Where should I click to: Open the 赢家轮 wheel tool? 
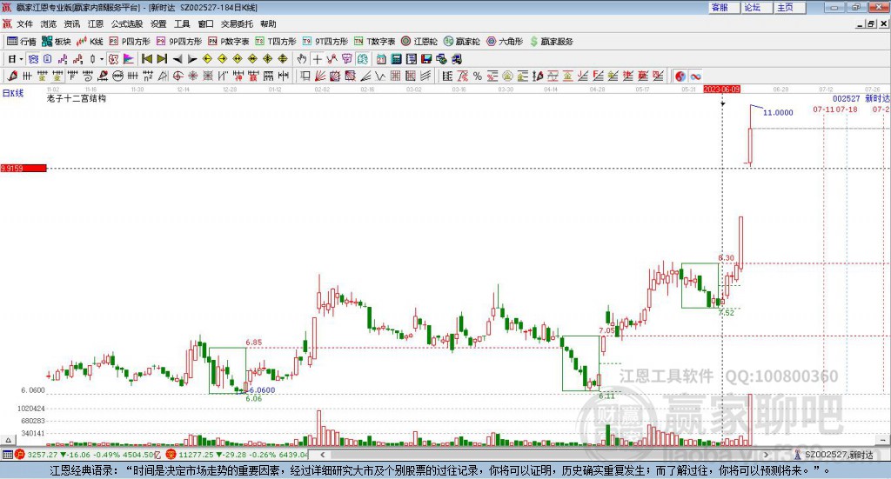(462, 42)
